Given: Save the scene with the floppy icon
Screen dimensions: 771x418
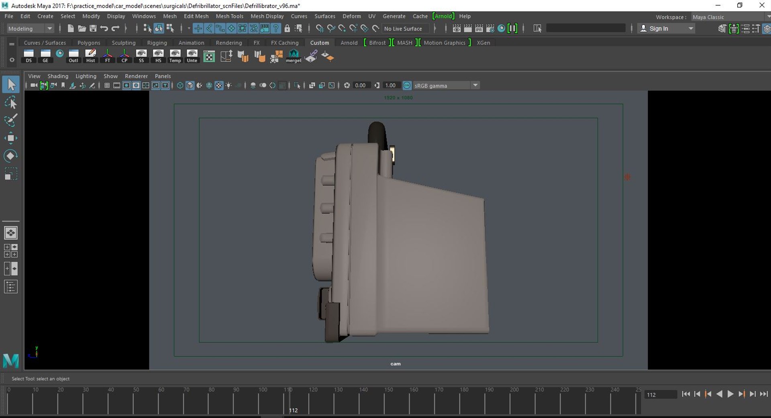Looking at the screenshot, I should click(x=93, y=29).
